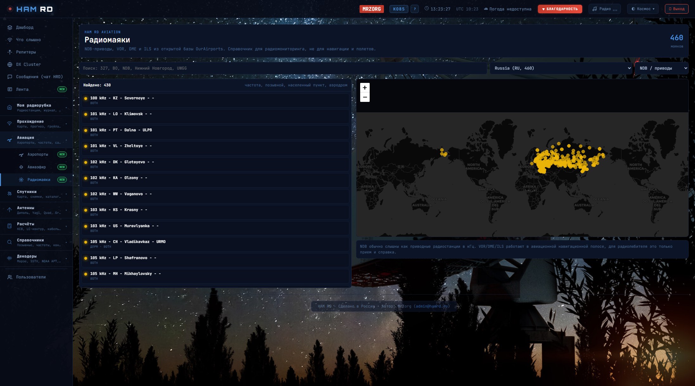Click the Справочники magnifier icon
Image resolution: width=695 pixels, height=386 pixels.
pyautogui.click(x=10, y=242)
